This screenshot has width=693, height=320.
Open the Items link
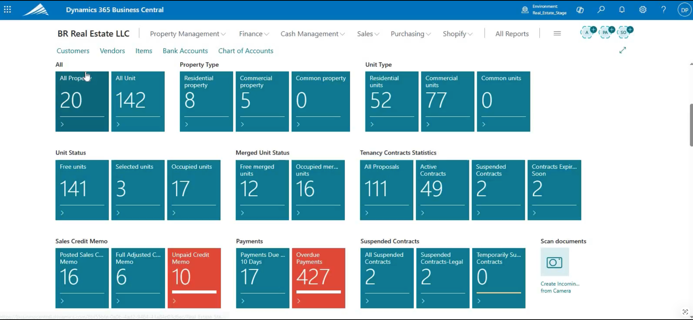pyautogui.click(x=144, y=51)
